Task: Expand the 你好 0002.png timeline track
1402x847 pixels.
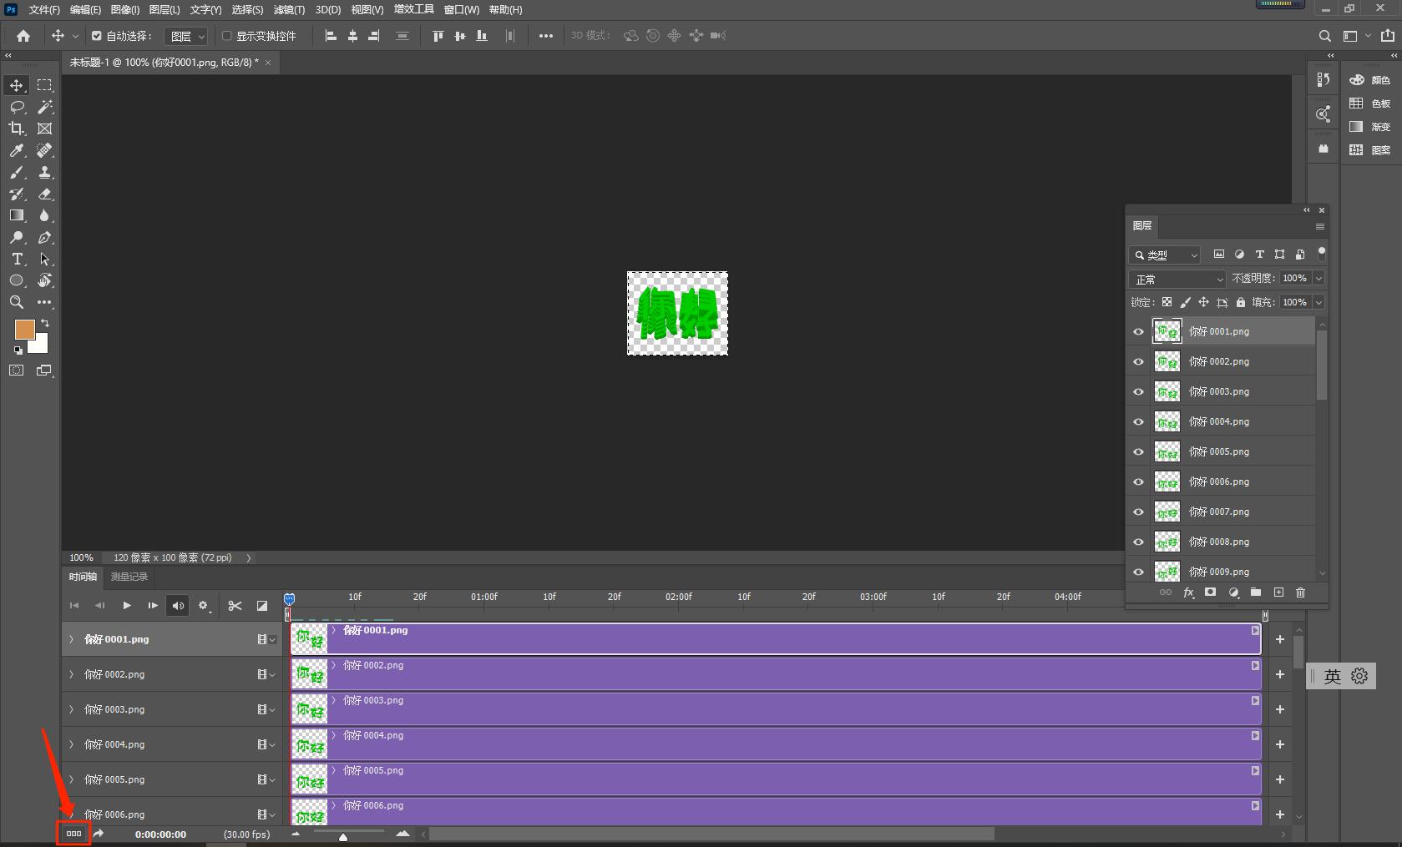Action: tap(72, 674)
